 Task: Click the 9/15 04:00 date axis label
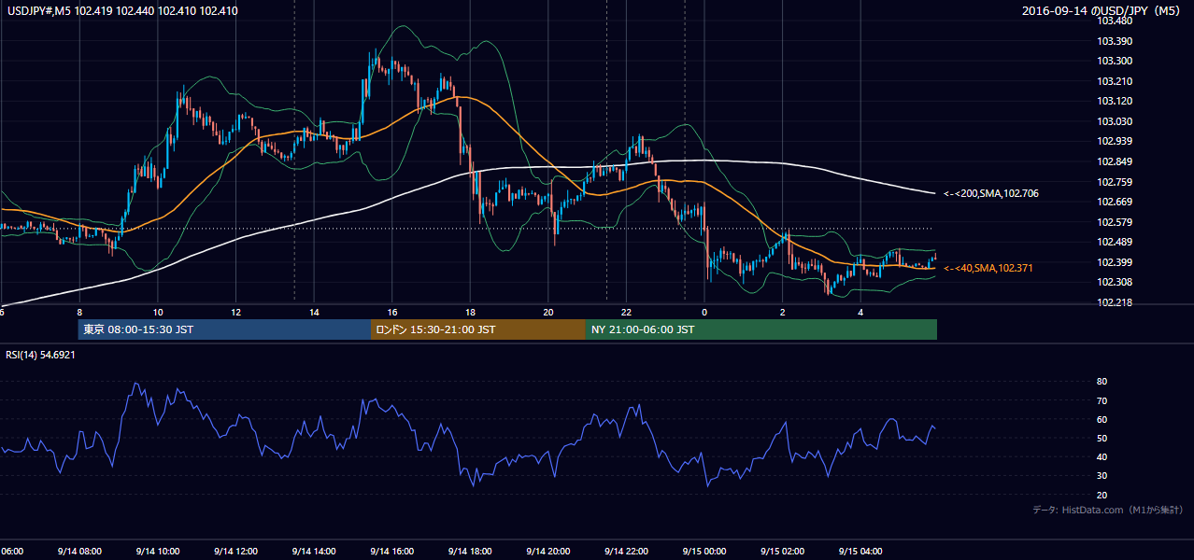click(860, 551)
